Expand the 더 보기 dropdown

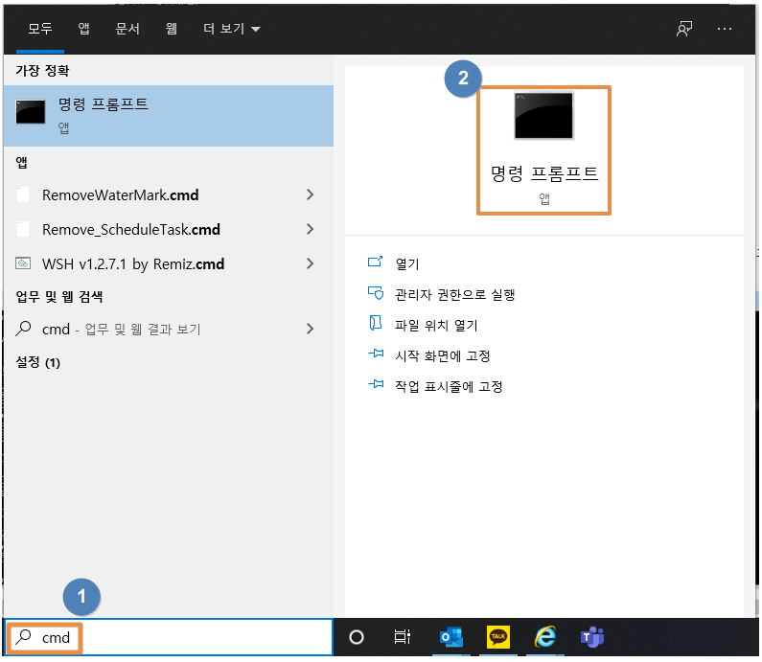232,29
